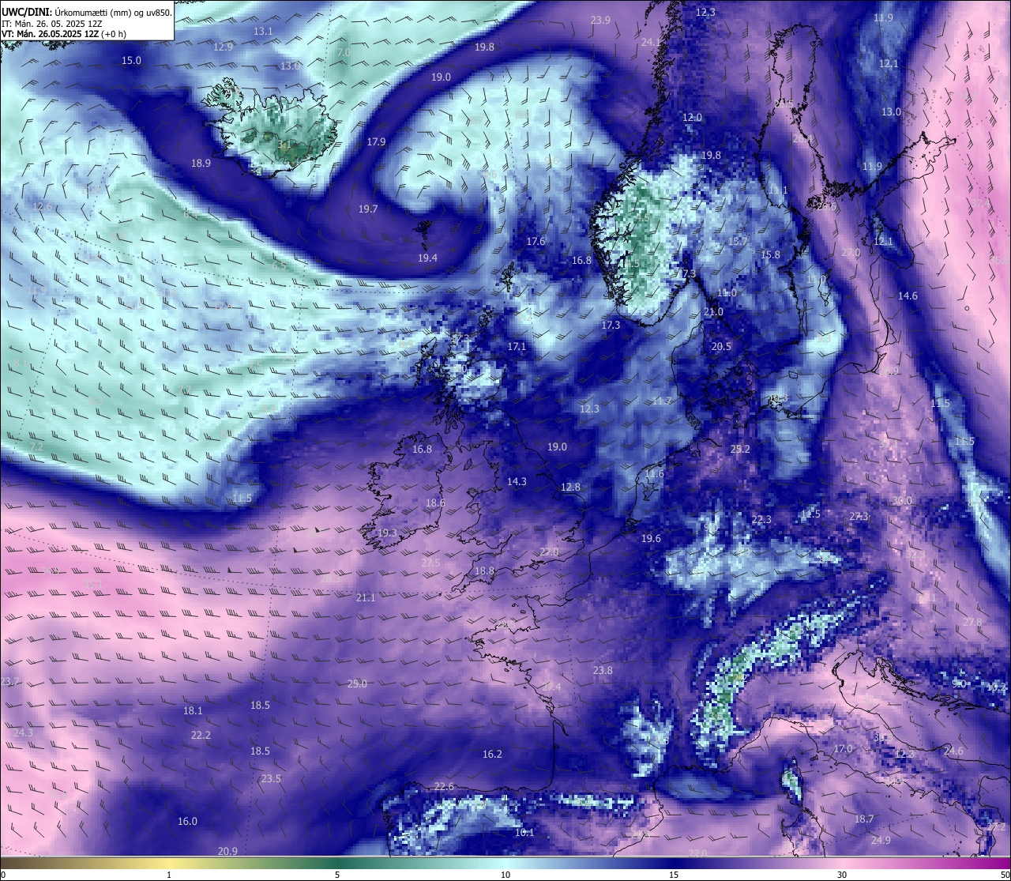This screenshot has height=881, width=1011.
Task: Click the 12.0 value label
Action: coord(692,118)
